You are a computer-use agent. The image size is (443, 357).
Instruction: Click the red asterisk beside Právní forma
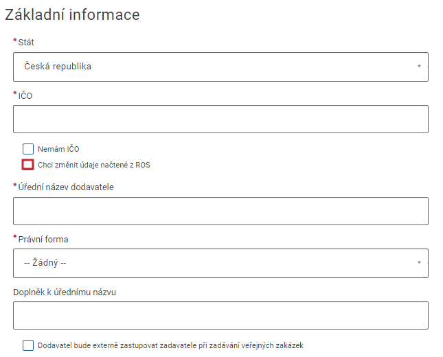15,238
